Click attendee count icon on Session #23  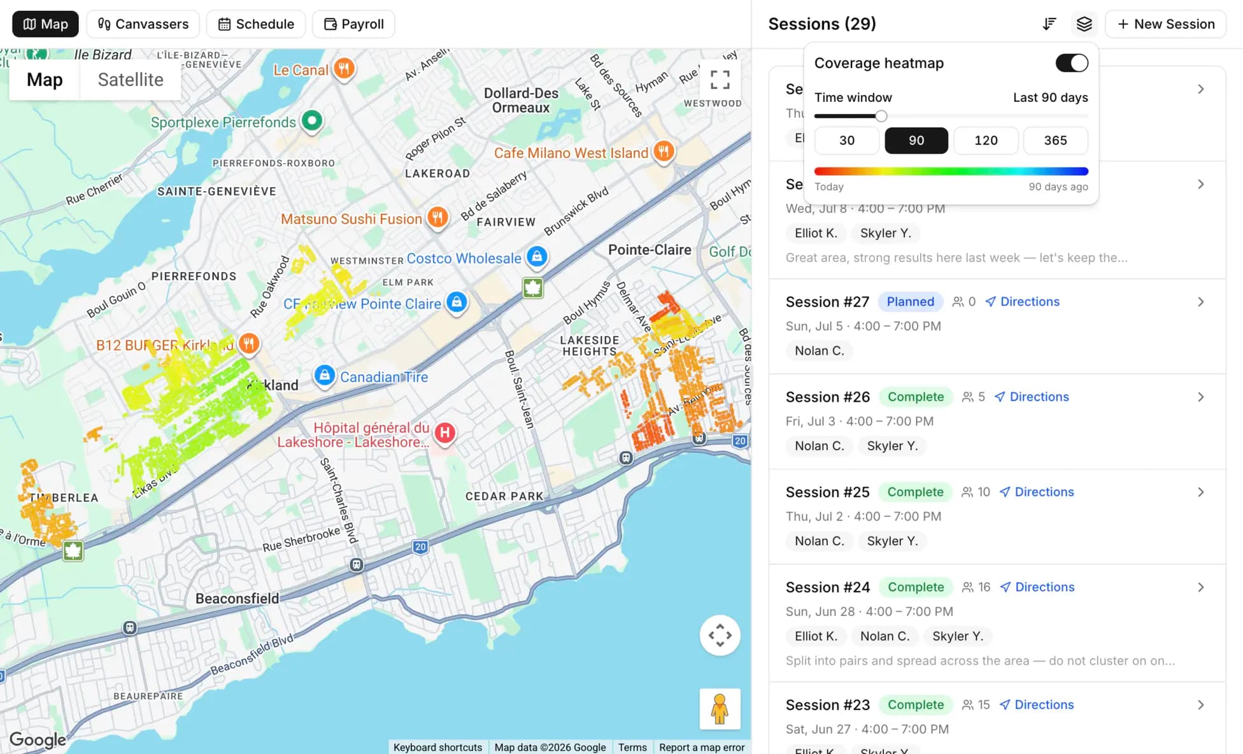point(967,705)
